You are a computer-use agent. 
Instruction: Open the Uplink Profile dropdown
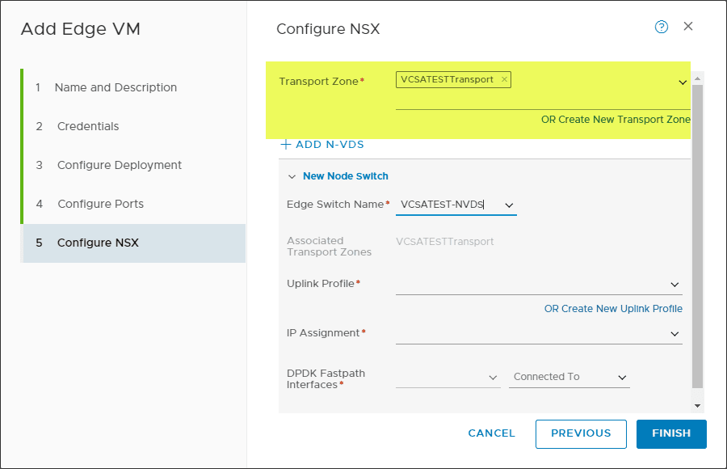point(674,285)
